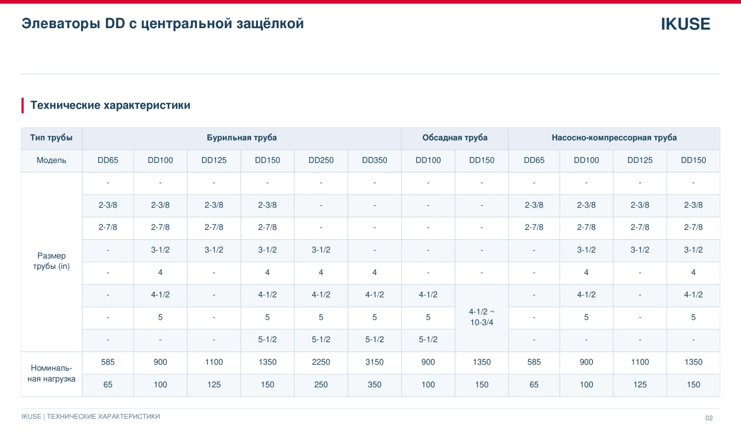Select the DD250 model cell
Viewport: 741px width, 434px height.
321,160
